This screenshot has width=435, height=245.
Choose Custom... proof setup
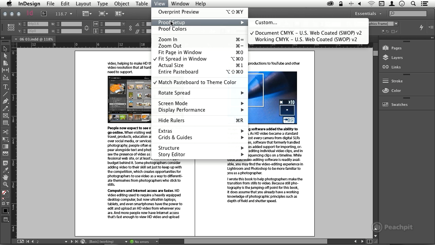(x=308, y=22)
